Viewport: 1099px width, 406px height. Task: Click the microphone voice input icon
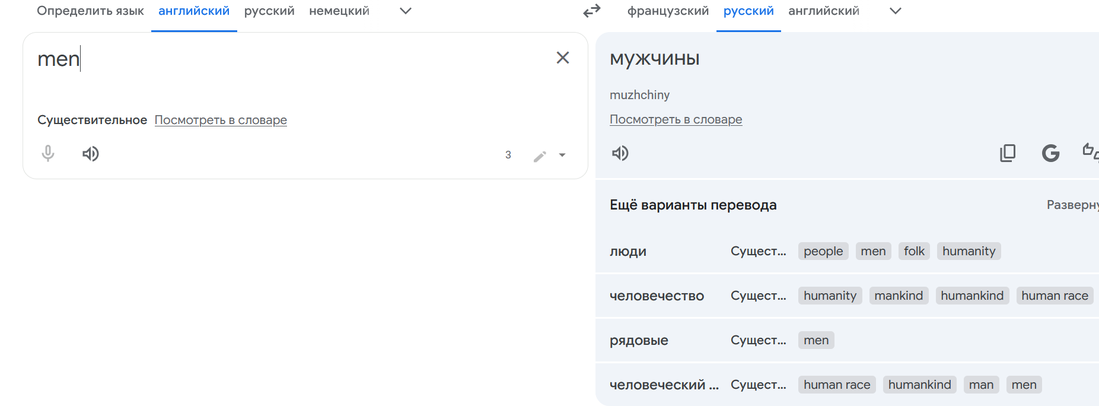coord(48,154)
